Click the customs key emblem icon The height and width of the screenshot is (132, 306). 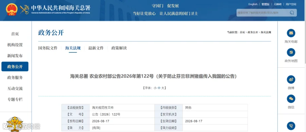coord(24,9)
